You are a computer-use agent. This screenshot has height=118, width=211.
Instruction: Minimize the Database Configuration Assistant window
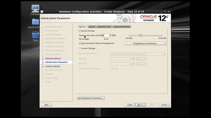[x=162, y=12]
